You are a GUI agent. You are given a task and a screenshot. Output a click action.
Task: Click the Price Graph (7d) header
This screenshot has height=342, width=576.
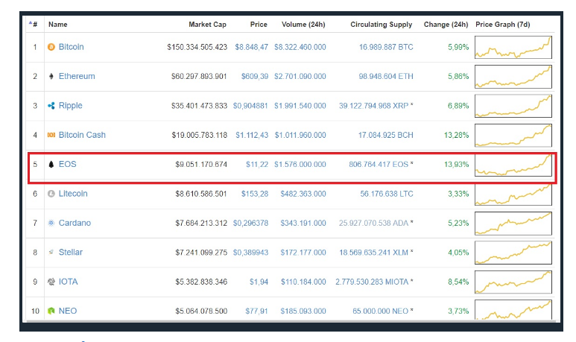[502, 25]
